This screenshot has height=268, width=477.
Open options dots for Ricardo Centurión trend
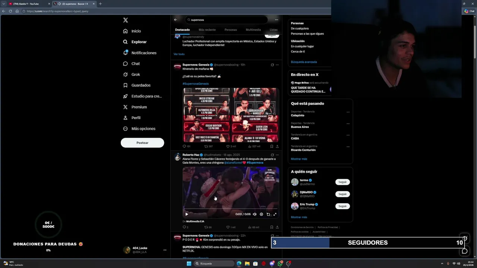[348, 147]
